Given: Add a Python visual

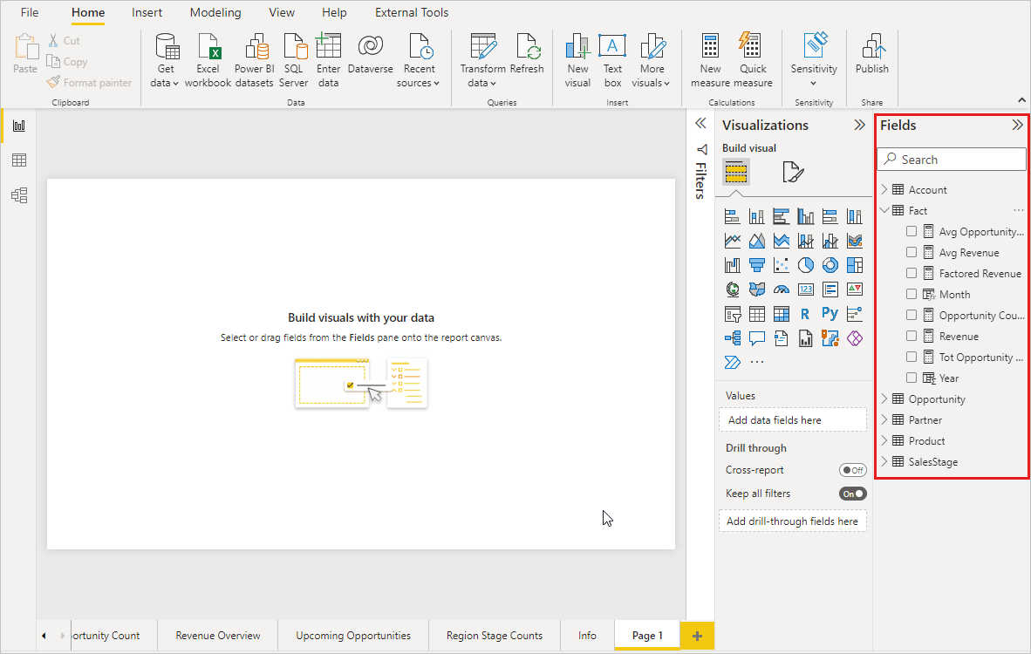Looking at the screenshot, I should [830, 313].
